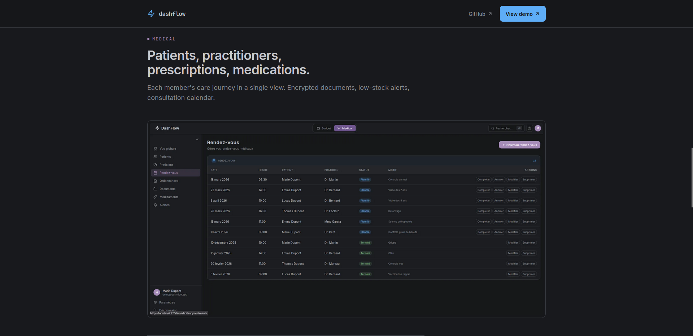Viewport: 693px width, 336px height.
Task: Toggle the light/dark theme sun icon
Action: click(x=529, y=128)
